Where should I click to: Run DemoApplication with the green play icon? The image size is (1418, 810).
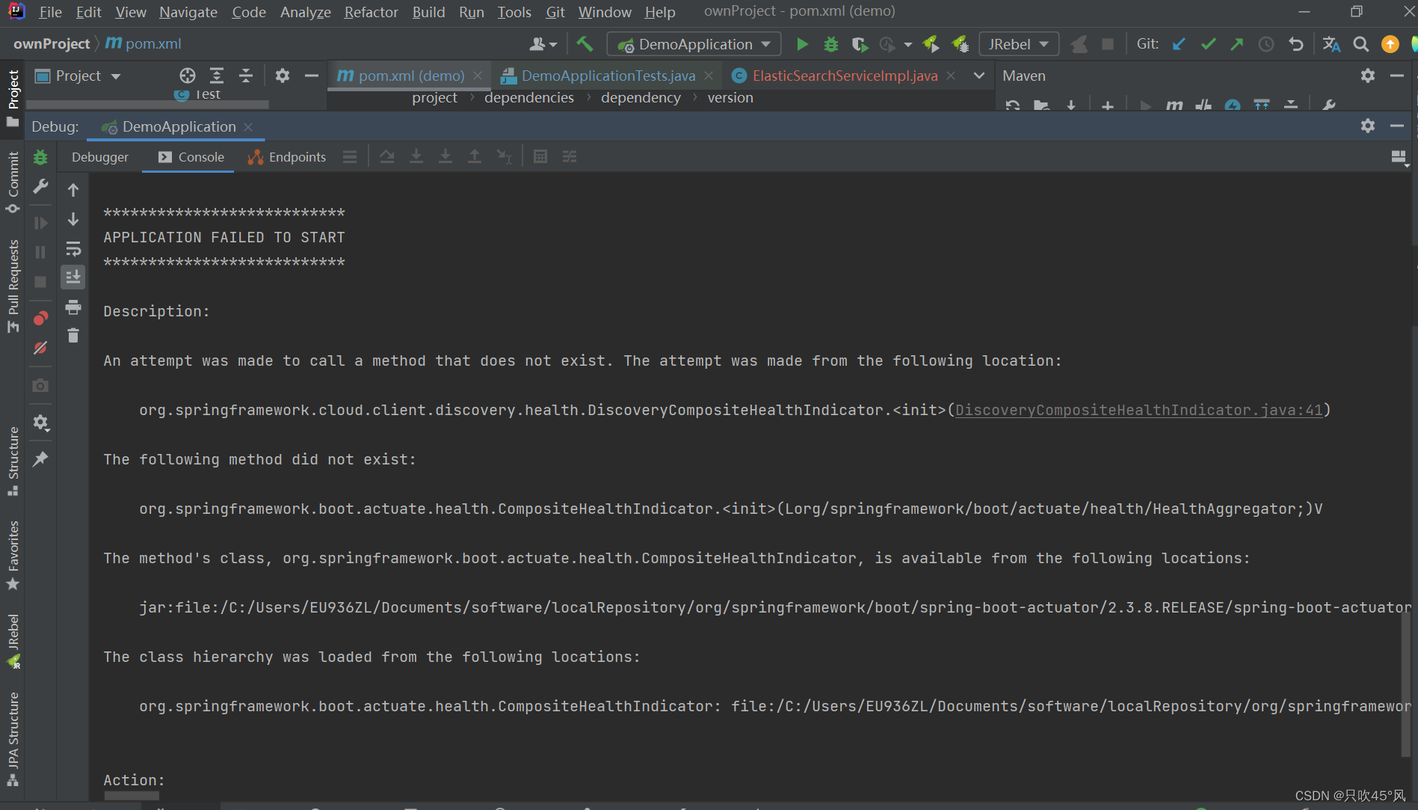pos(802,44)
